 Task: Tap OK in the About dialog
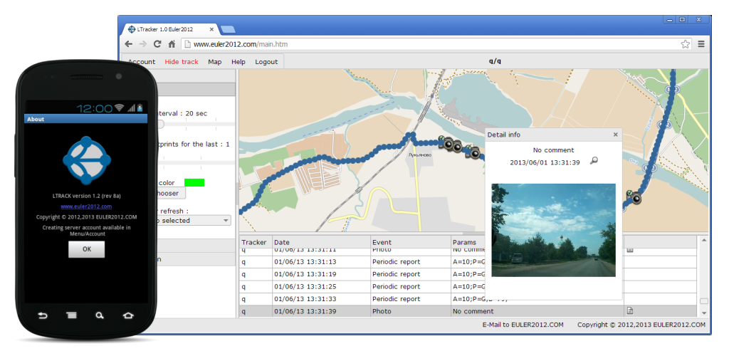pyautogui.click(x=86, y=249)
